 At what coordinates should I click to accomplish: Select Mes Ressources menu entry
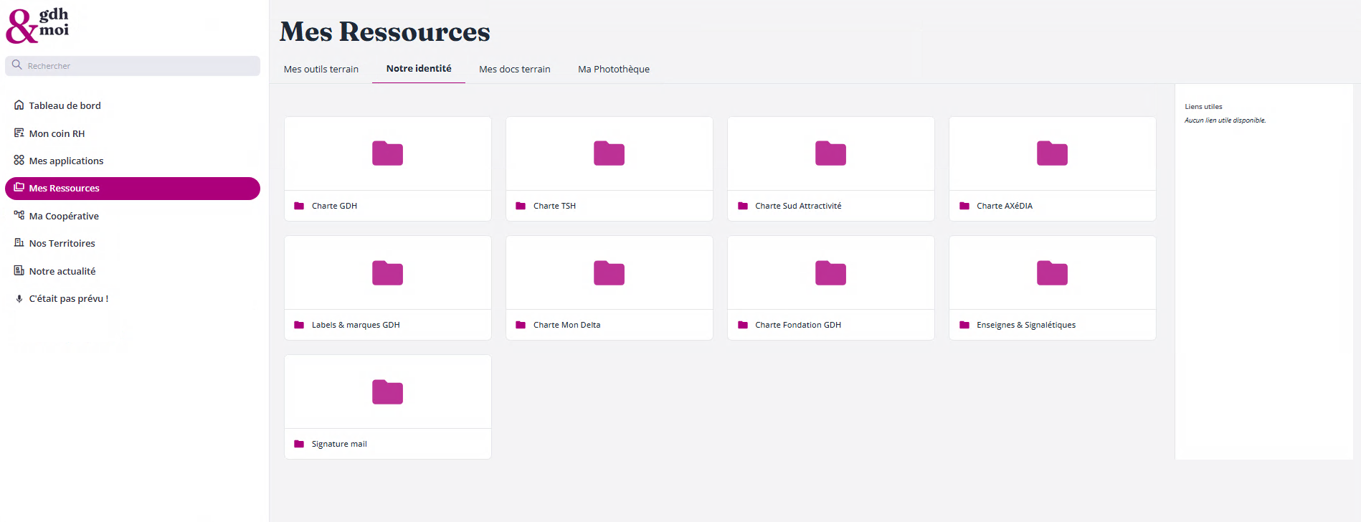133,189
